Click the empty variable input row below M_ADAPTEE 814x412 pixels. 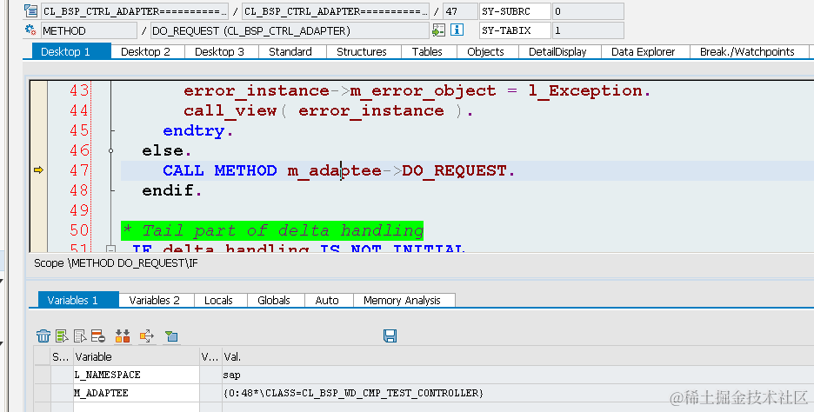(136, 408)
